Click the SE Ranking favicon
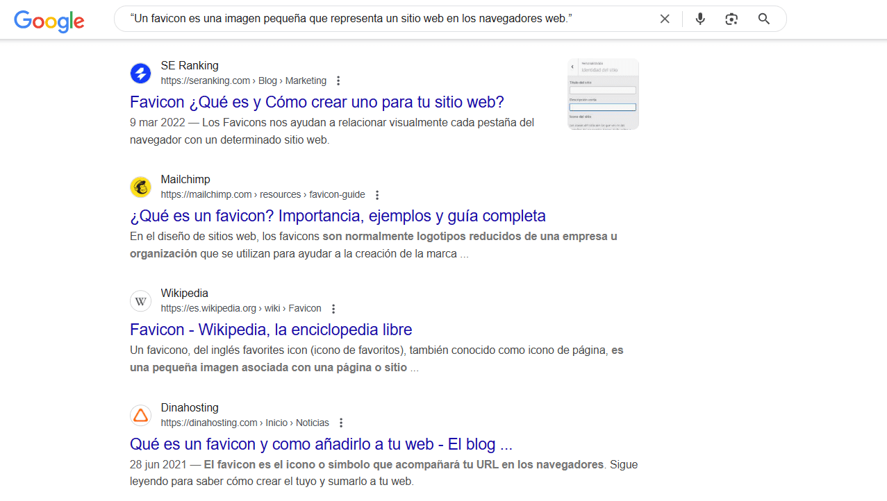 [x=141, y=73]
